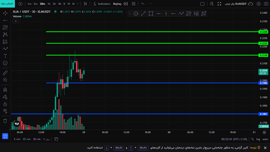Toggle hide all drawings eye icon
Viewport: 270px width, 152px height.
(x=5, y=111)
